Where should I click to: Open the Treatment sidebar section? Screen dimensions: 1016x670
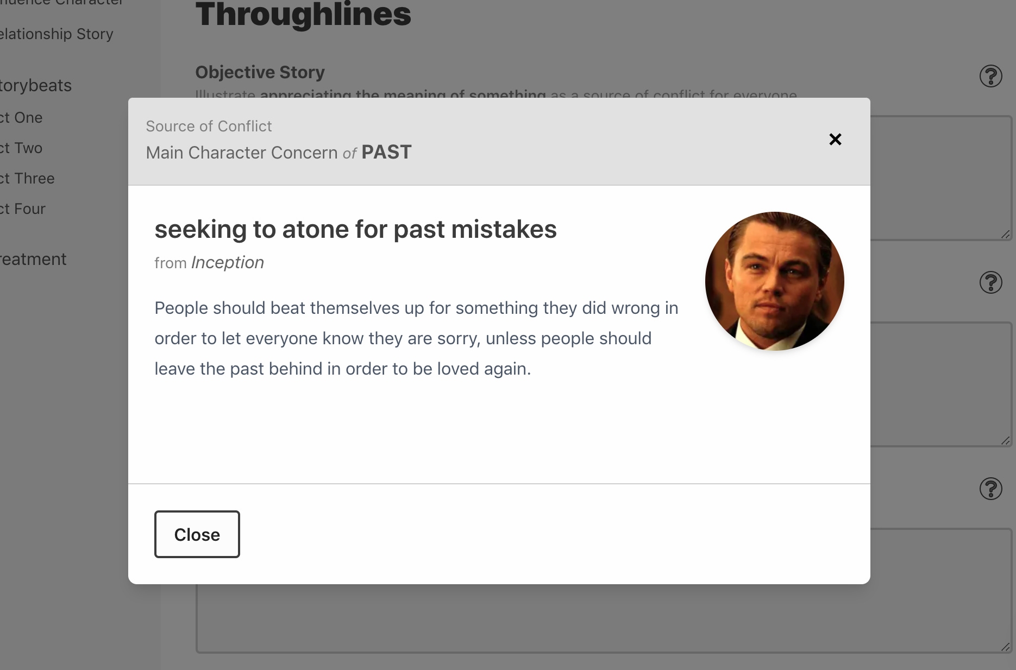tap(34, 260)
